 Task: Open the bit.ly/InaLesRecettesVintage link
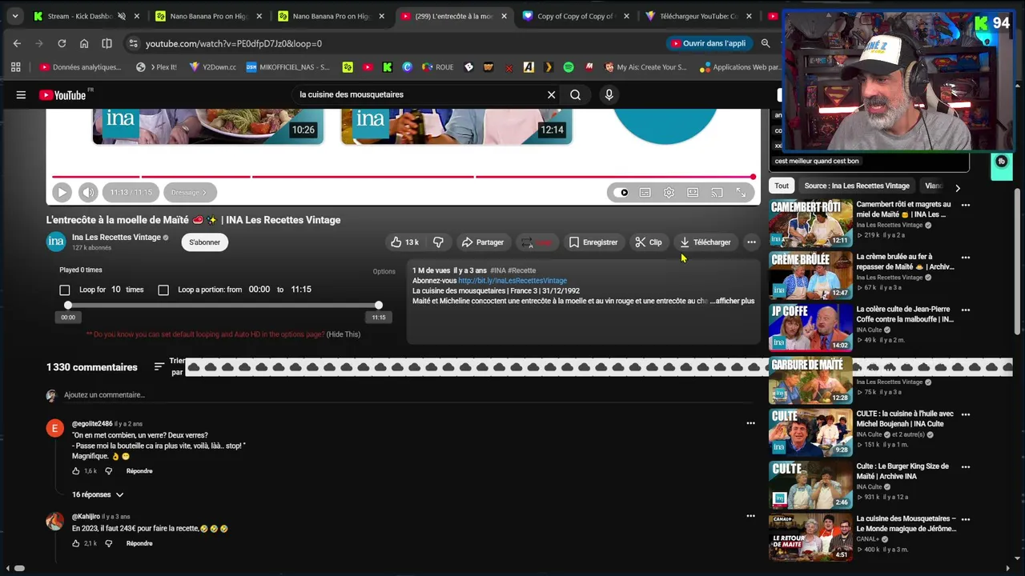512,281
